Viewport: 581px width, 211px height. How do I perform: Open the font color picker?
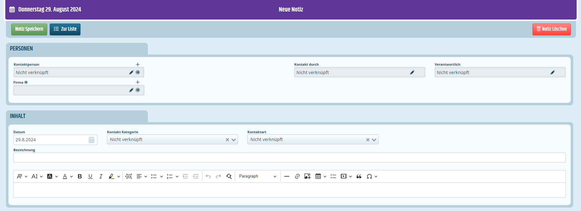67,176
